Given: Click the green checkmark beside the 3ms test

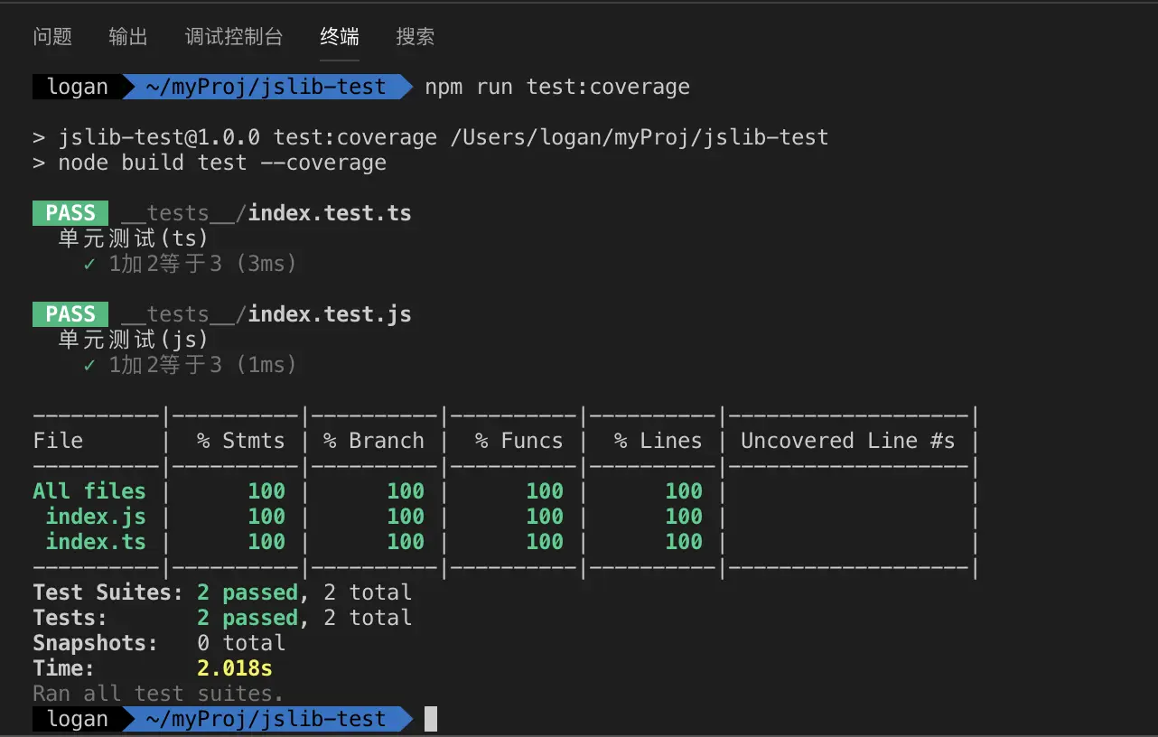Looking at the screenshot, I should [89, 264].
